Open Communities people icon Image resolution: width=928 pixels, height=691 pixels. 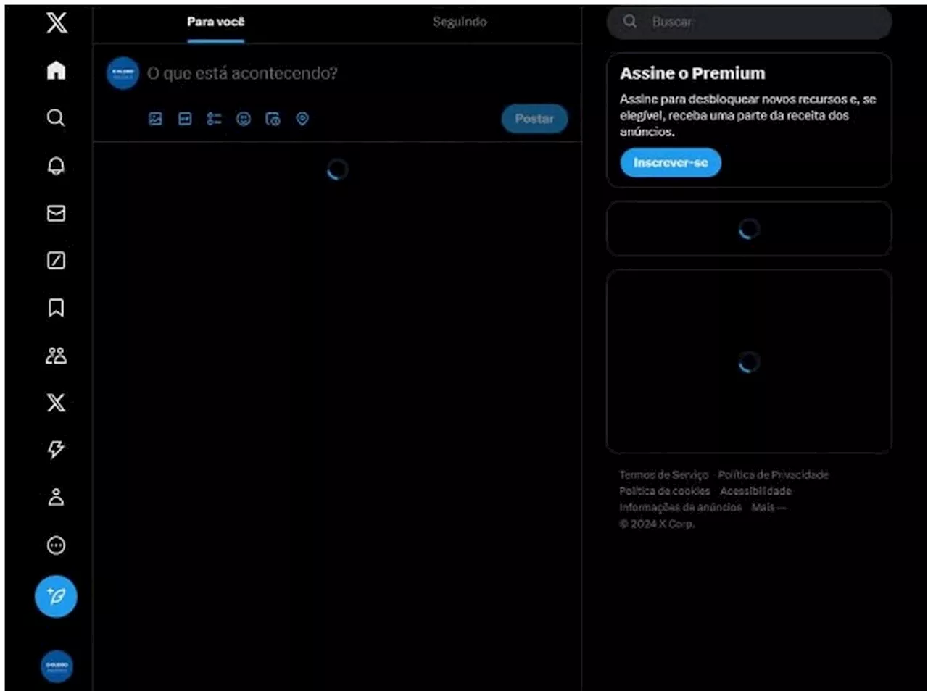(x=56, y=356)
